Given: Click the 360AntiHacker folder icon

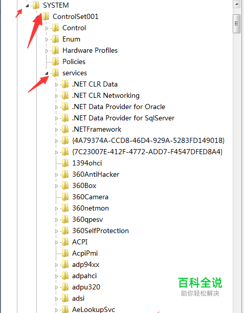Looking at the screenshot, I should [x=65, y=174].
